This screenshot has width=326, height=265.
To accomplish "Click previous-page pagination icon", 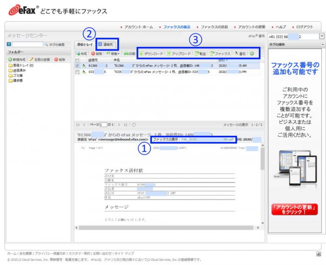I will tap(84, 125).
